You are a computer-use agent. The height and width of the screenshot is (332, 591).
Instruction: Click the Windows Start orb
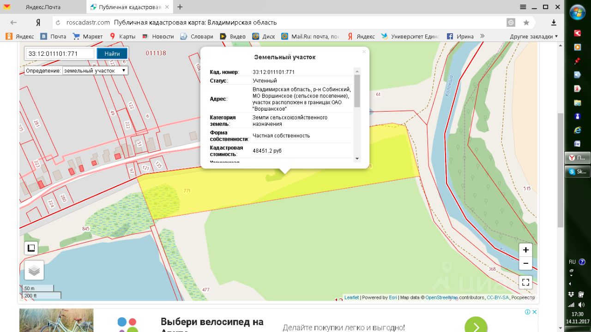coord(577,12)
